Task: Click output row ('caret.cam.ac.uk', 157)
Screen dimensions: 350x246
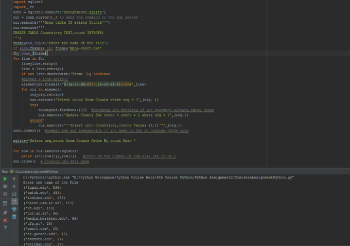Action: point(48,203)
